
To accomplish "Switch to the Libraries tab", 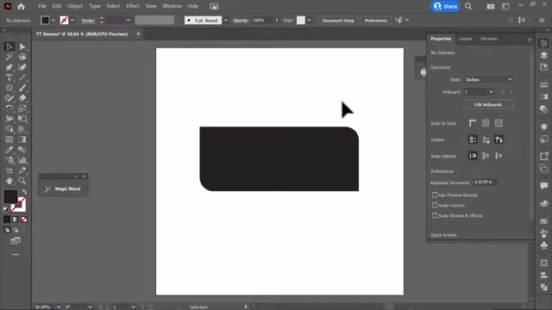I will [488, 39].
